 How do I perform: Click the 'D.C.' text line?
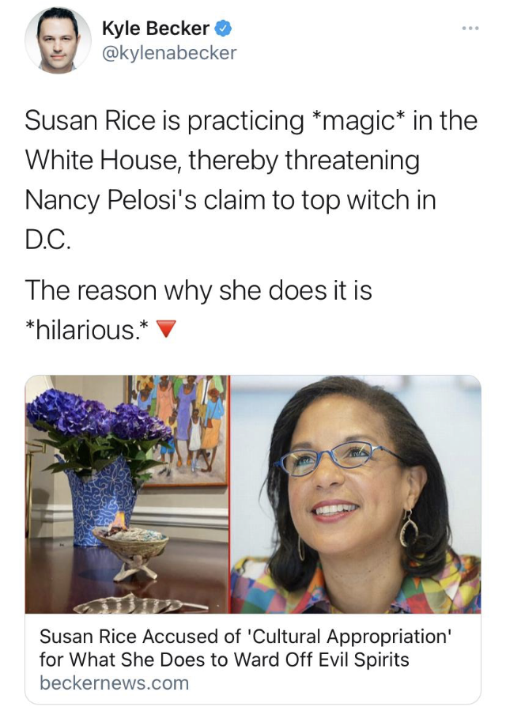(48, 240)
